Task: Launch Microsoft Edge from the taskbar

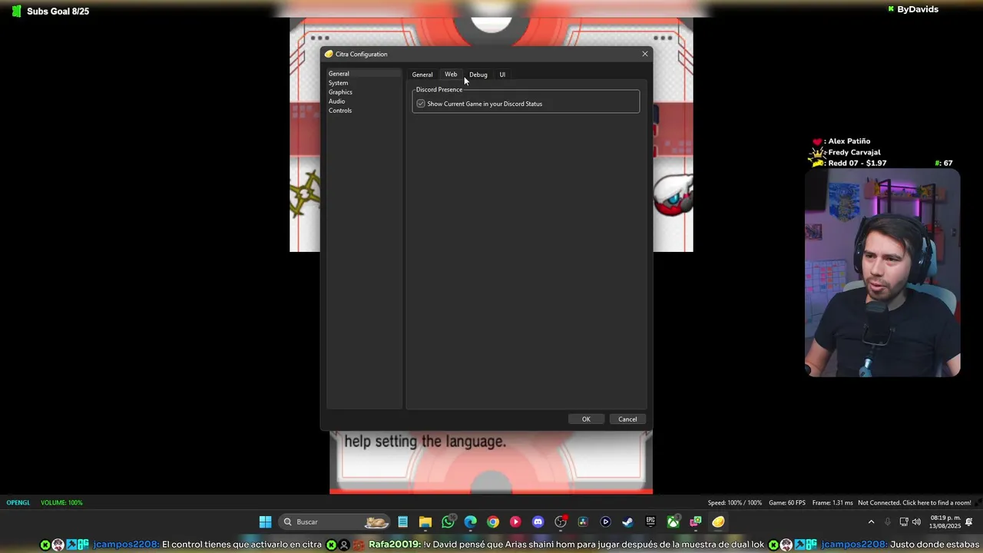Action: [471, 522]
